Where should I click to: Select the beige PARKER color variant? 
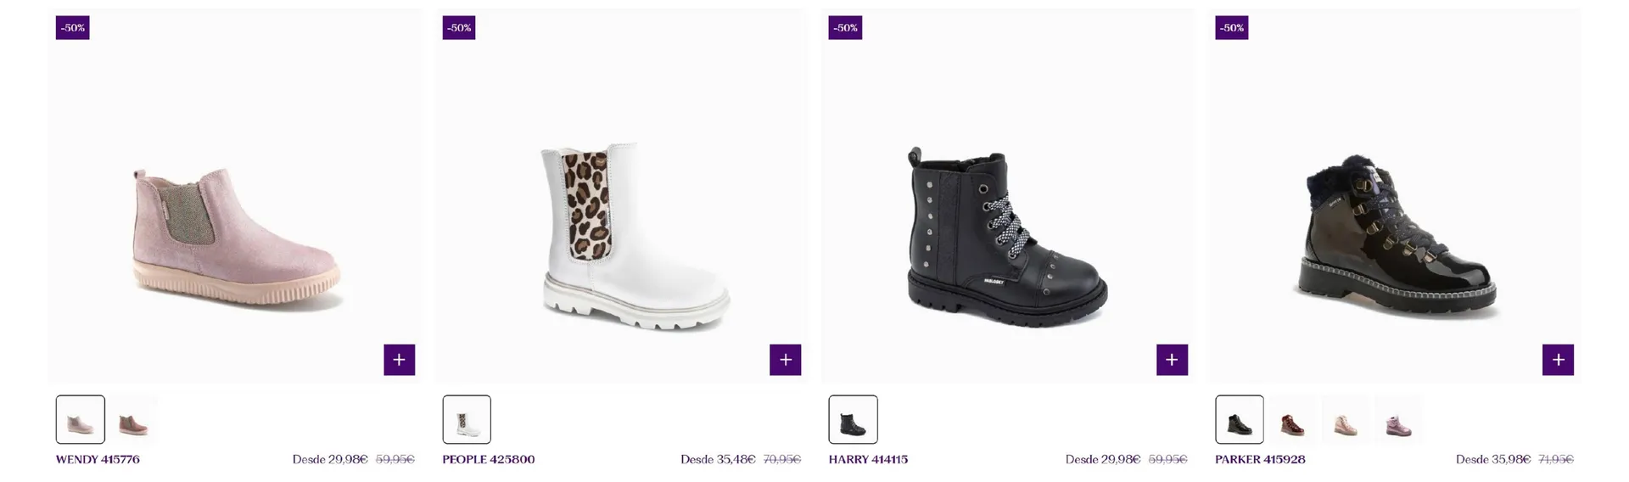(x=1345, y=419)
